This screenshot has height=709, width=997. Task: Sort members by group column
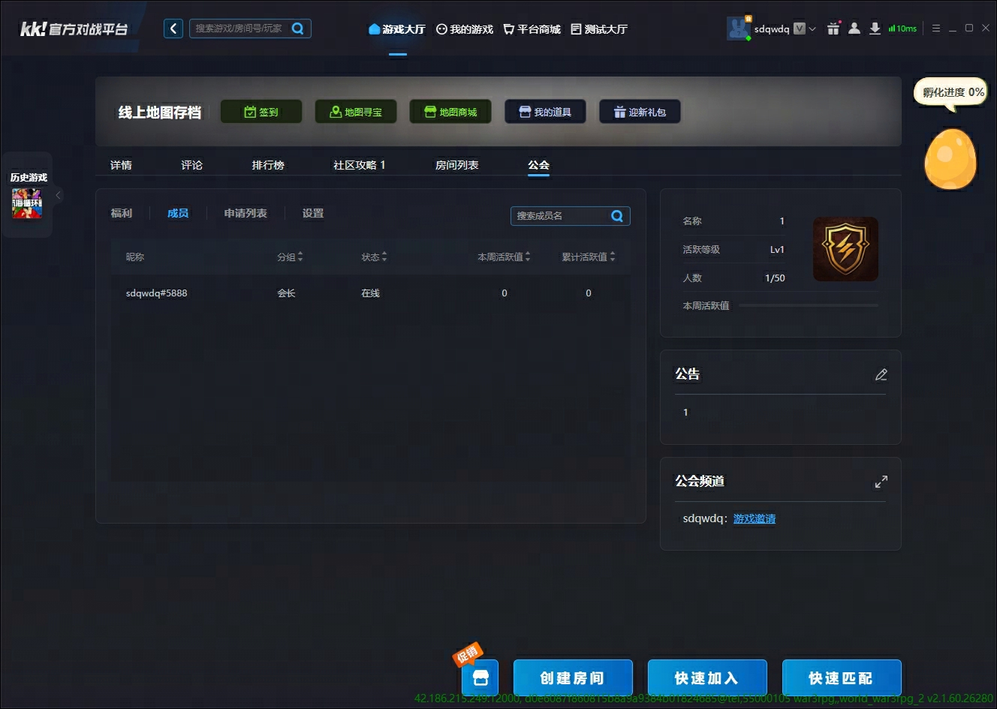pos(290,257)
